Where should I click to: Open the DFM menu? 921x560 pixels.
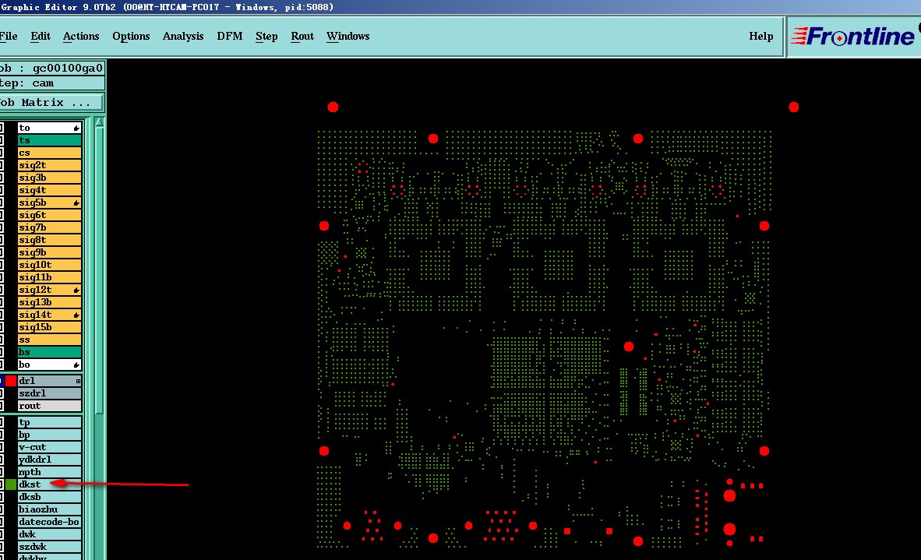tap(230, 36)
